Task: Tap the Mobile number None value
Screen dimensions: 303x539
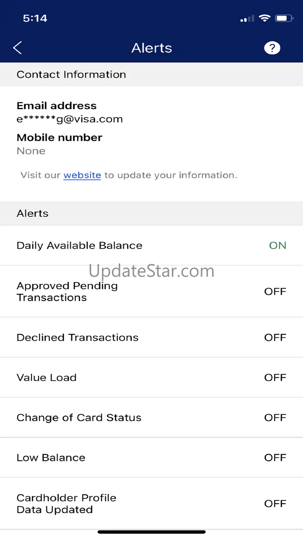Action: (31, 151)
